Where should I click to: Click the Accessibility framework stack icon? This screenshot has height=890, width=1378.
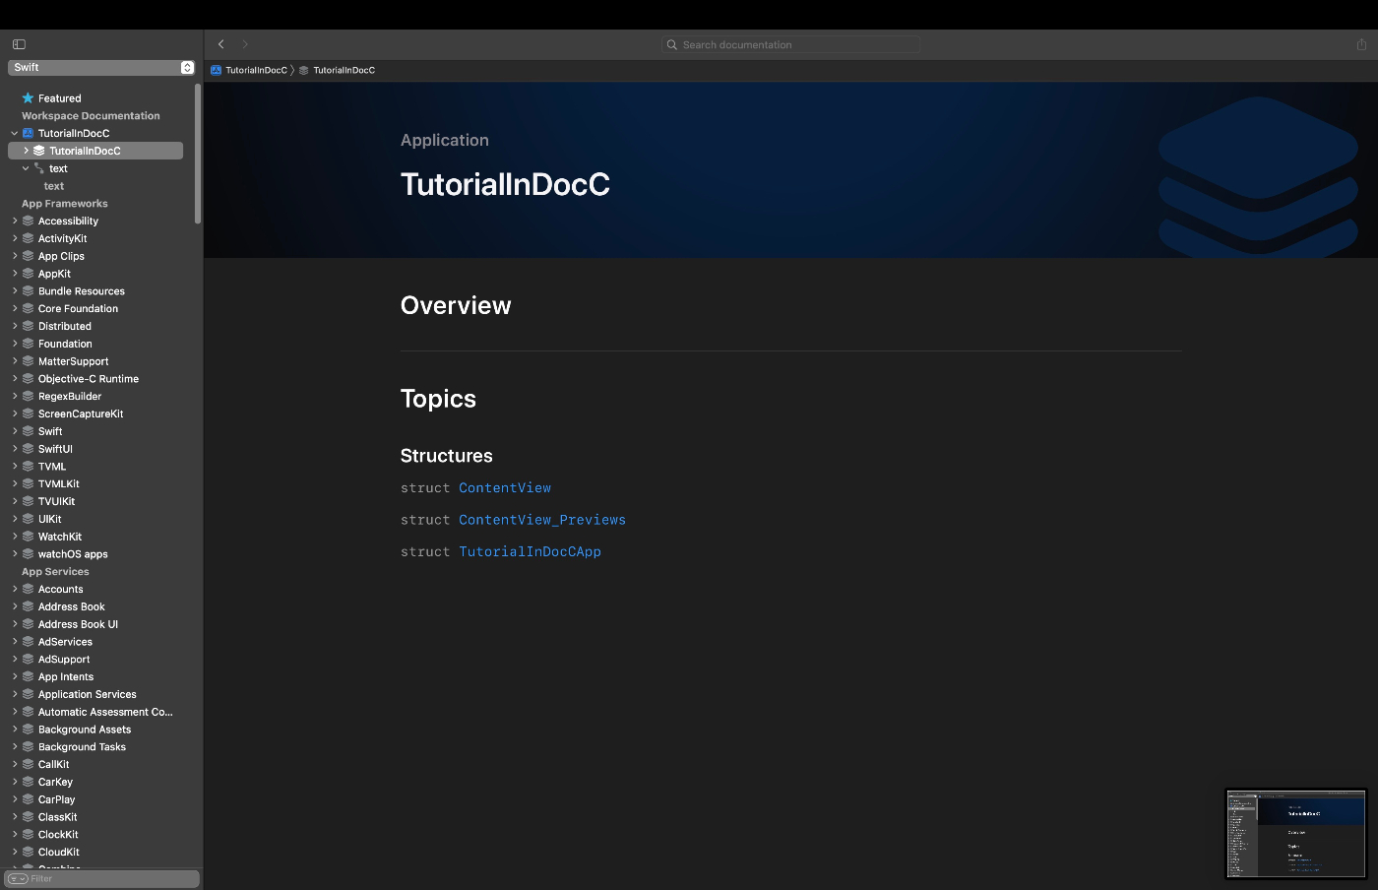coord(28,222)
